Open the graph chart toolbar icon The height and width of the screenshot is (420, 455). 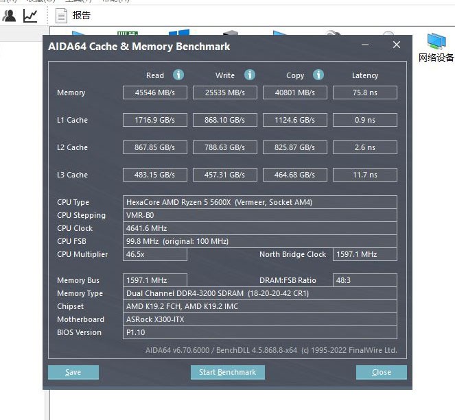point(30,16)
